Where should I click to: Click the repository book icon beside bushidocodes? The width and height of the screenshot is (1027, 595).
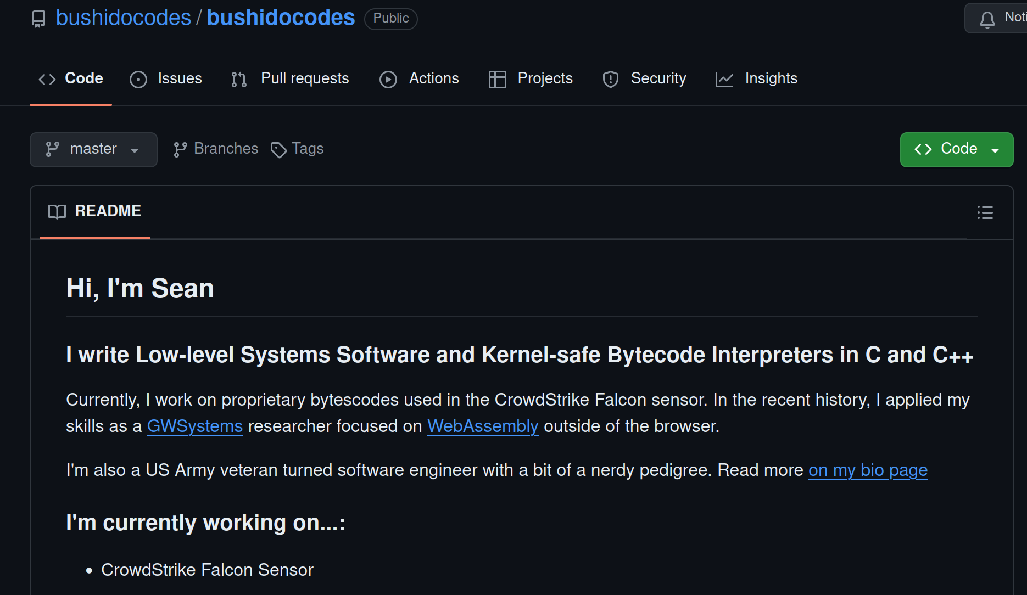(38, 19)
